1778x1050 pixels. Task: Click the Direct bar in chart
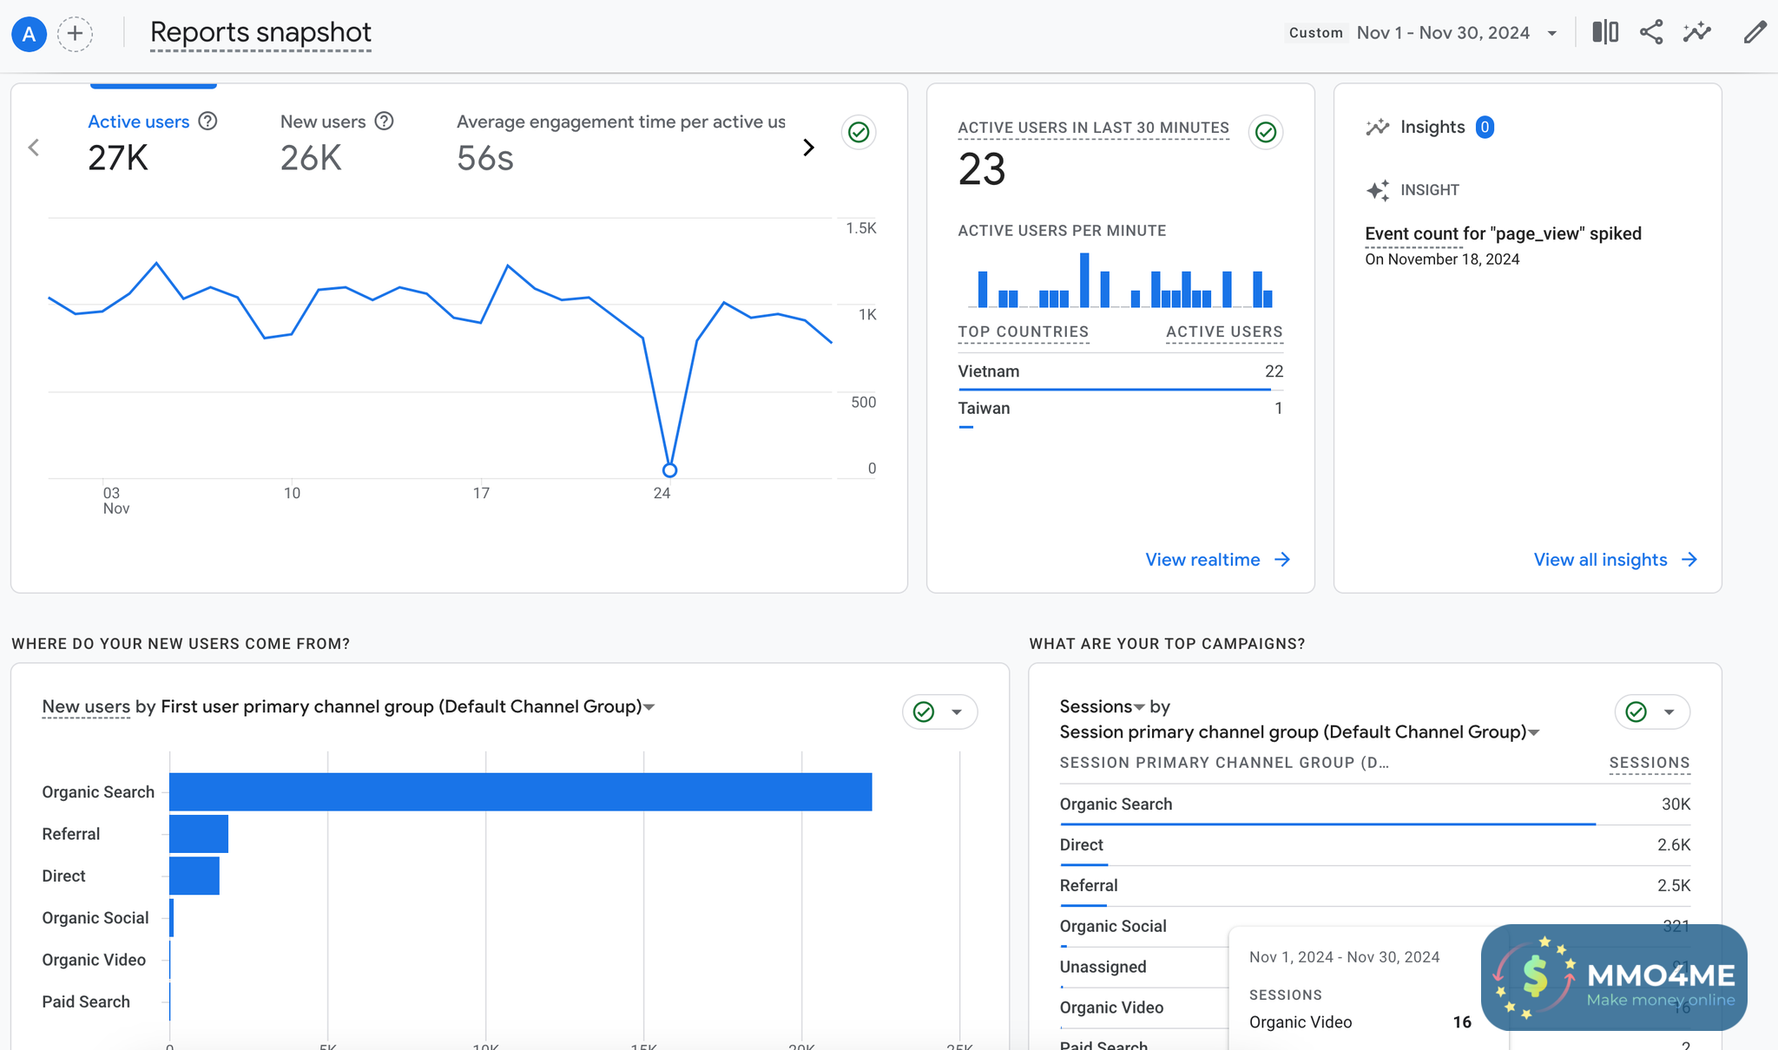click(194, 876)
